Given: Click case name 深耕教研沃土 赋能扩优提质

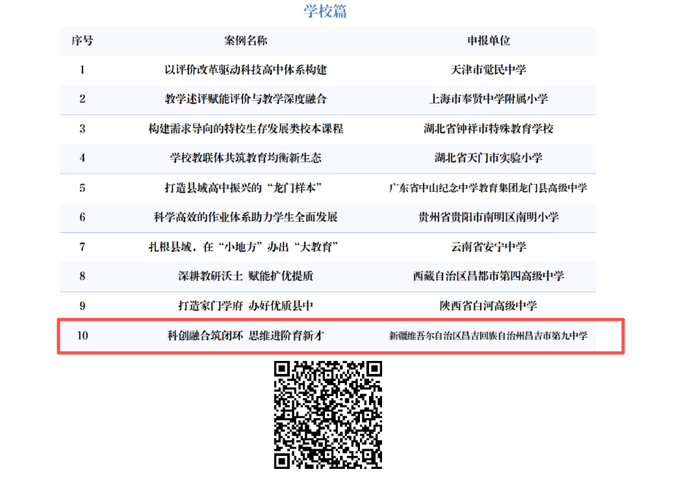Looking at the screenshot, I should click(245, 276).
